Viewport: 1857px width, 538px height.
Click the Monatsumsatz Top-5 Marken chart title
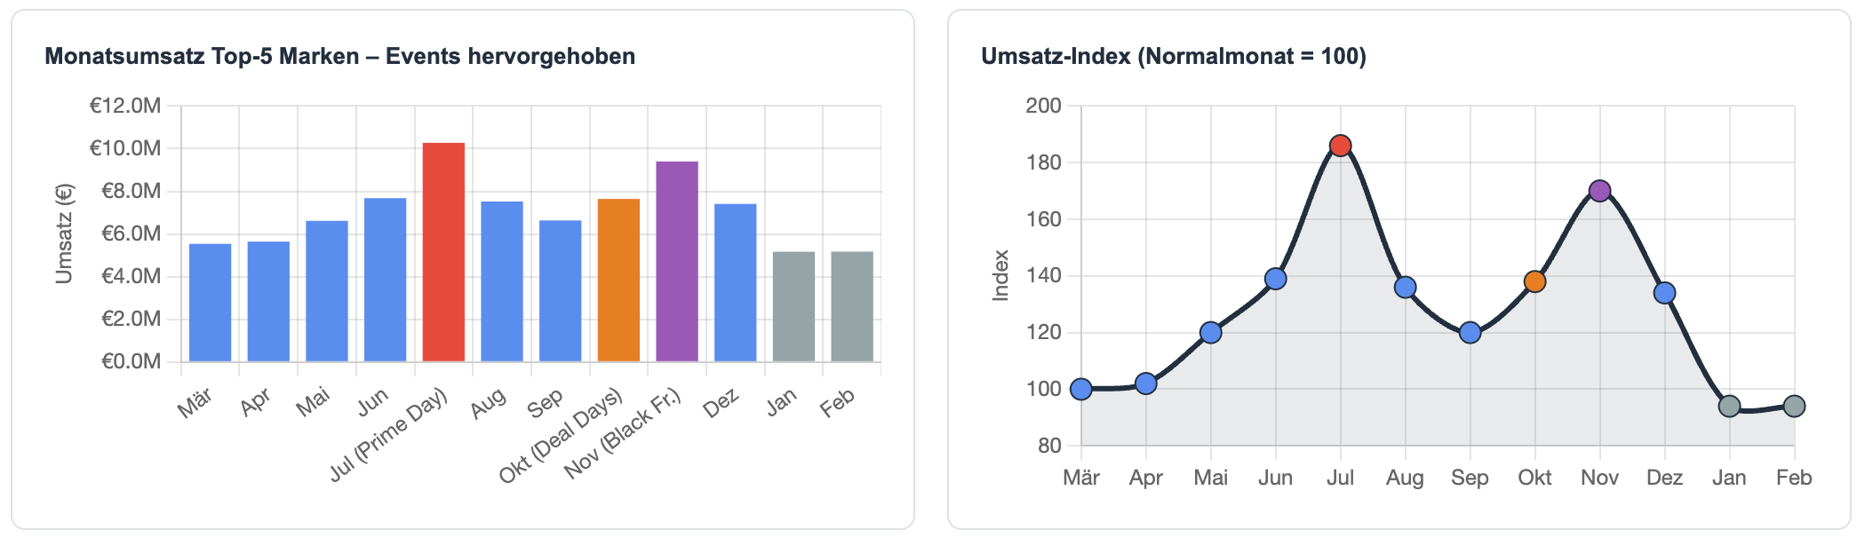coord(339,57)
